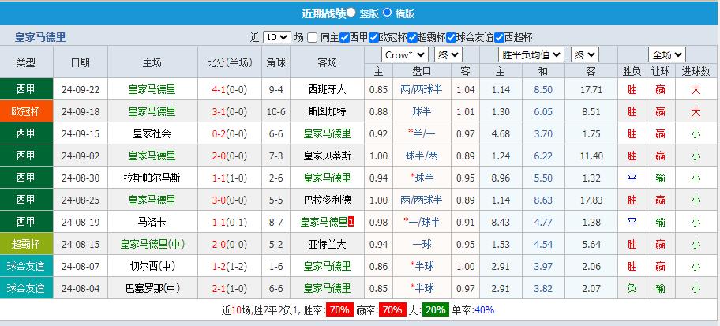The width and height of the screenshot is (720, 326).
Task: Uncheck the 球会友谊 filter checkbox
Action: click(451, 37)
